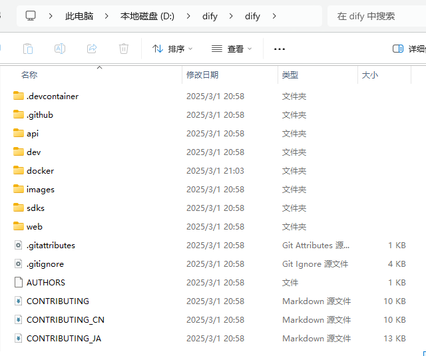426x356 pixels.
Task: Select the .gitattributes file icon
Action: tap(18, 246)
